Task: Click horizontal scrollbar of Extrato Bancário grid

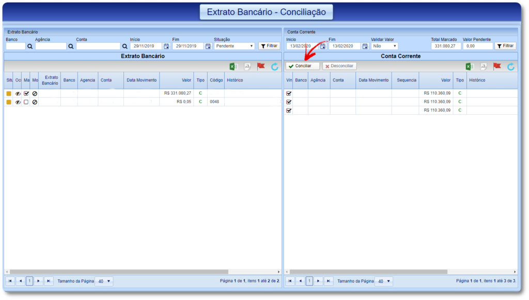Action: pos(139,272)
